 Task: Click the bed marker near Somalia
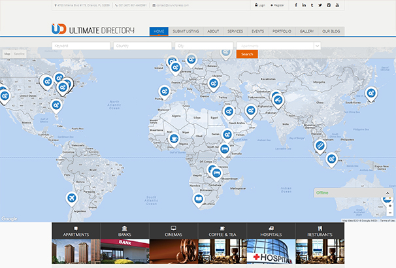pyautogui.click(x=224, y=150)
